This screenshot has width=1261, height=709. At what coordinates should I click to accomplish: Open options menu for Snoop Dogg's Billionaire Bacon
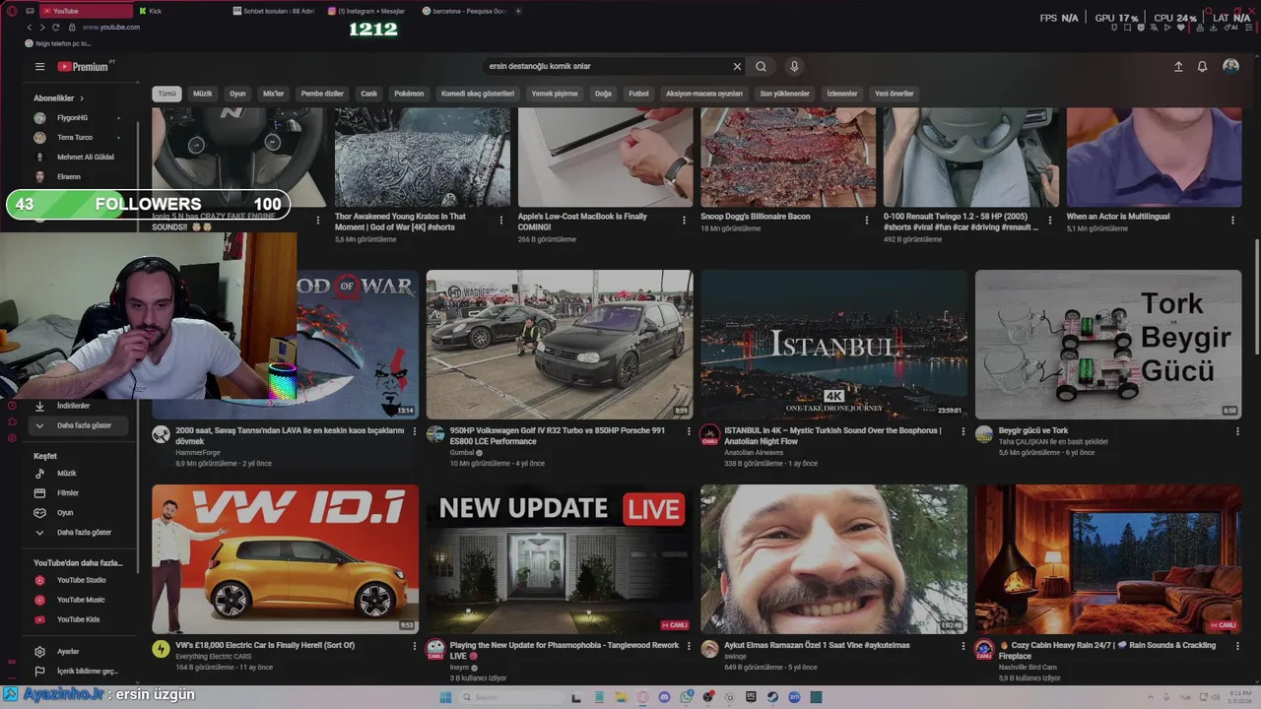tap(867, 220)
